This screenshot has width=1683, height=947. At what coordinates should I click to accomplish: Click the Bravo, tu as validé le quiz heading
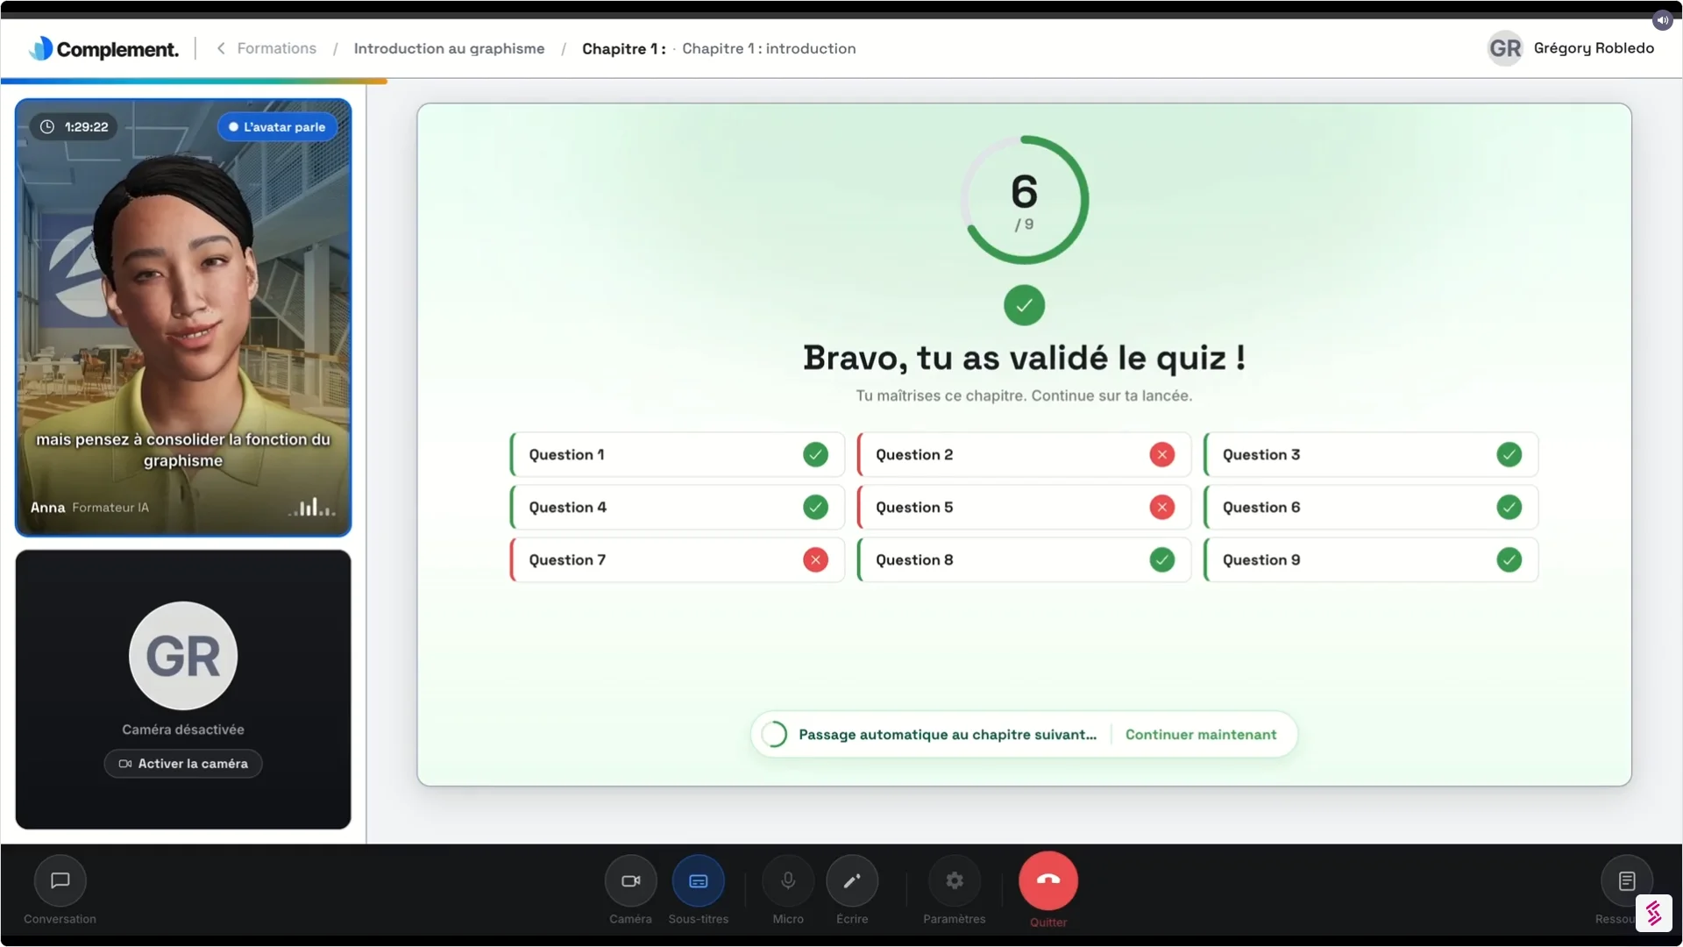pos(1024,358)
